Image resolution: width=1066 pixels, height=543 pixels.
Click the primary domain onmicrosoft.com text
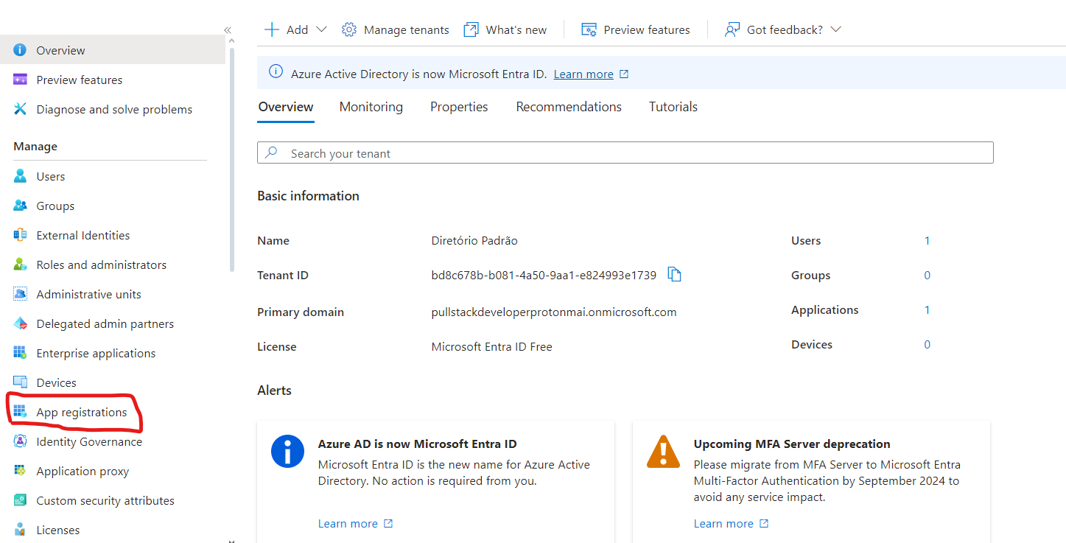tap(554, 312)
